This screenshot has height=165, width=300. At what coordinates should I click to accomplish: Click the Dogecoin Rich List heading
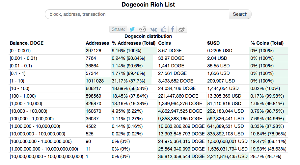tap(148, 4)
